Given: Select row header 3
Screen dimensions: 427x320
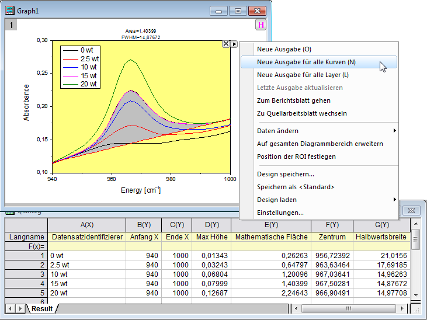Looking at the screenshot, I should 26,274.
